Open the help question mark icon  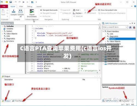(135, 6)
